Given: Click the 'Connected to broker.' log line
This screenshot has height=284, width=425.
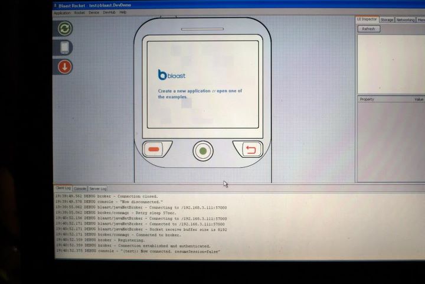Looking at the screenshot, I should pyautogui.click(x=118, y=235).
